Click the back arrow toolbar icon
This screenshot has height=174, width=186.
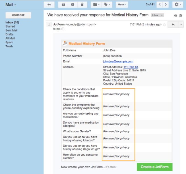pos(49,5)
